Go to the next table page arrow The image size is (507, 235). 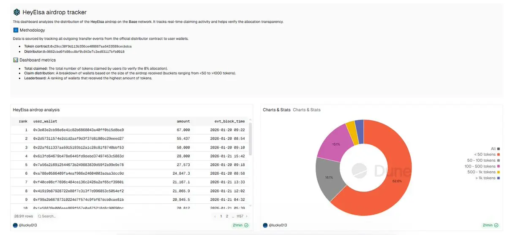(x=247, y=216)
